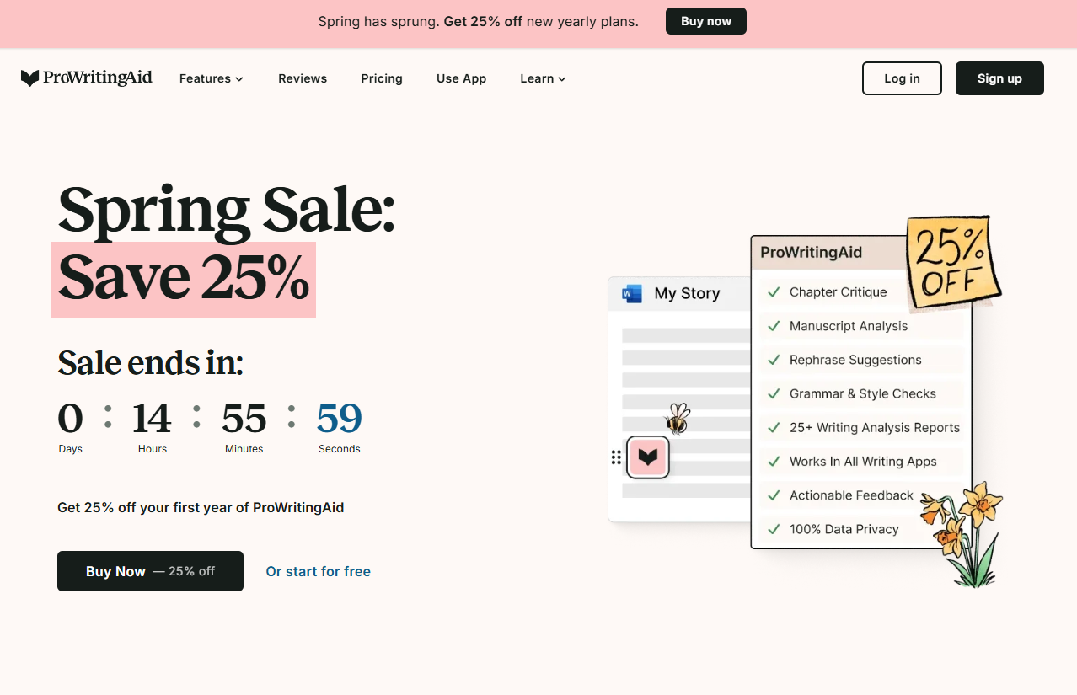Click the six-dot drag handle icon
Screen dimensions: 1077x695
click(616, 457)
